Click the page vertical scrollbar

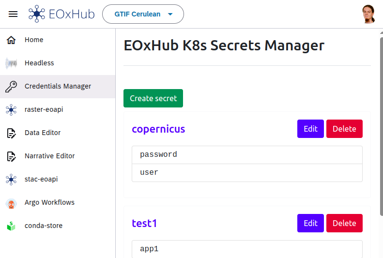(381, 121)
